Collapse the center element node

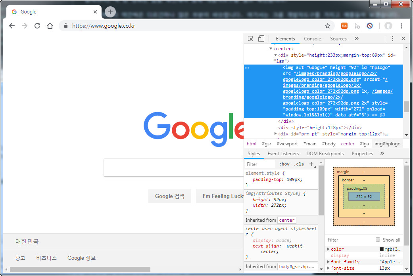coord(271,49)
